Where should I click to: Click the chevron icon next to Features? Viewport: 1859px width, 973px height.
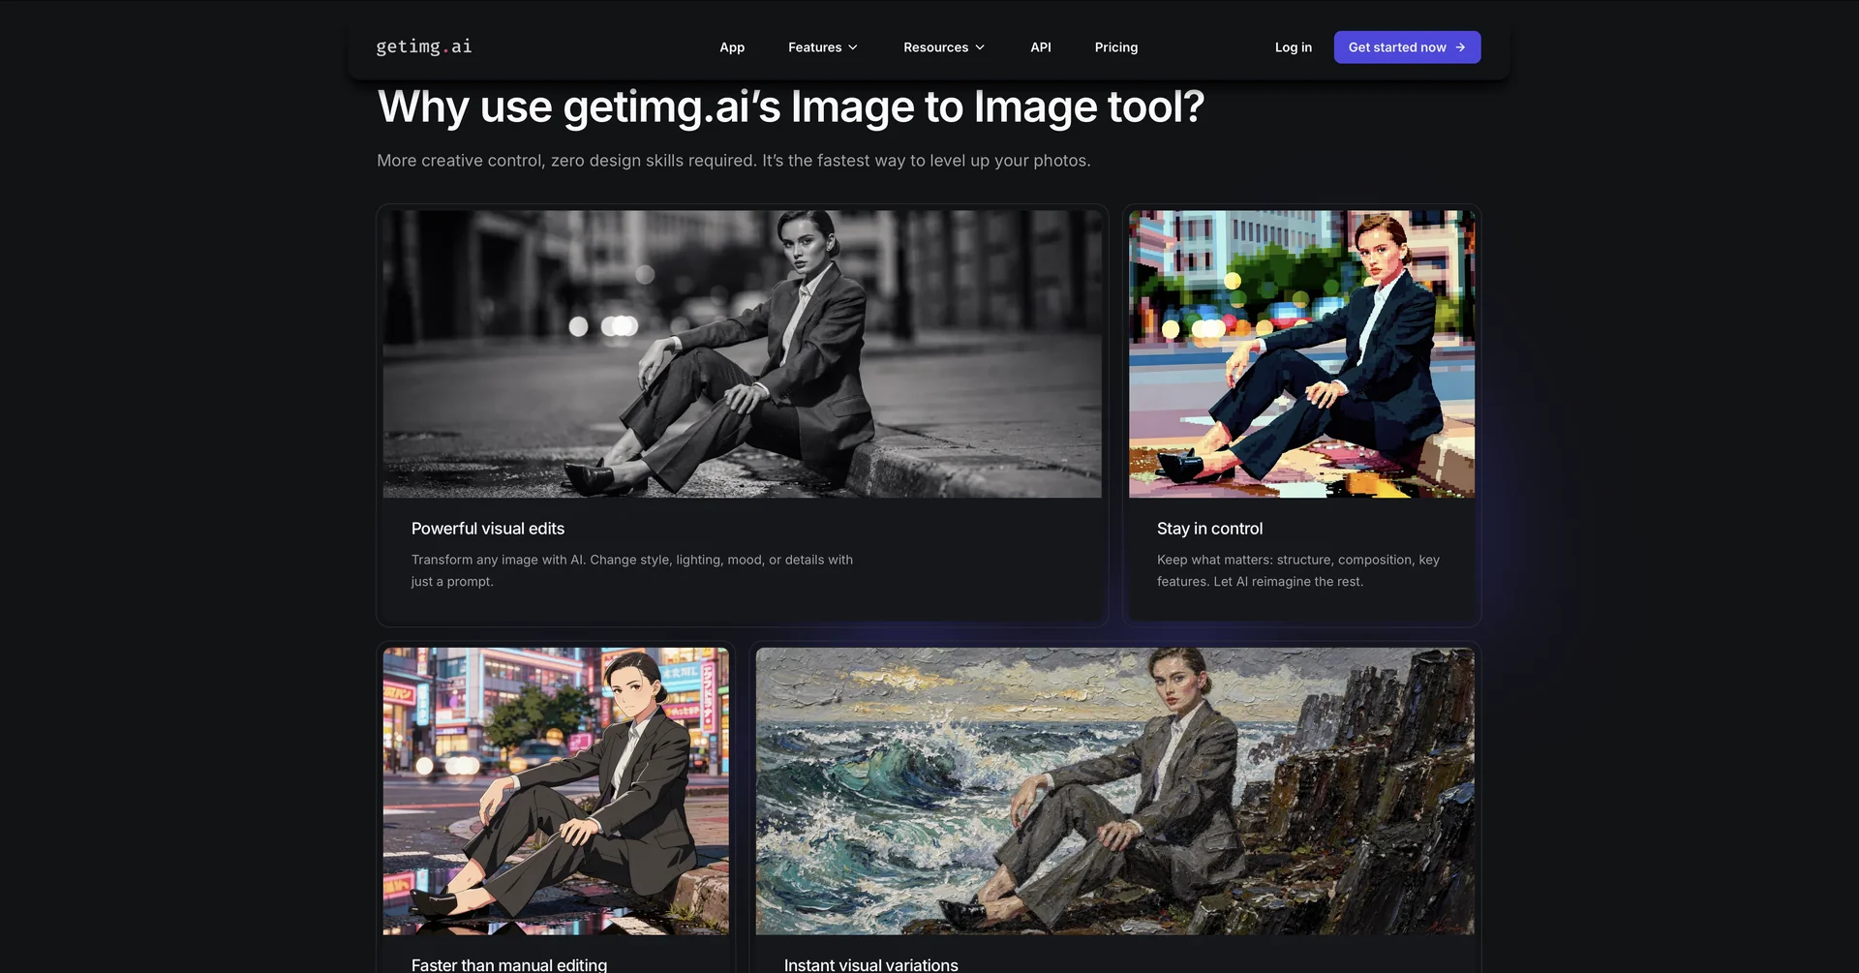pyautogui.click(x=853, y=46)
